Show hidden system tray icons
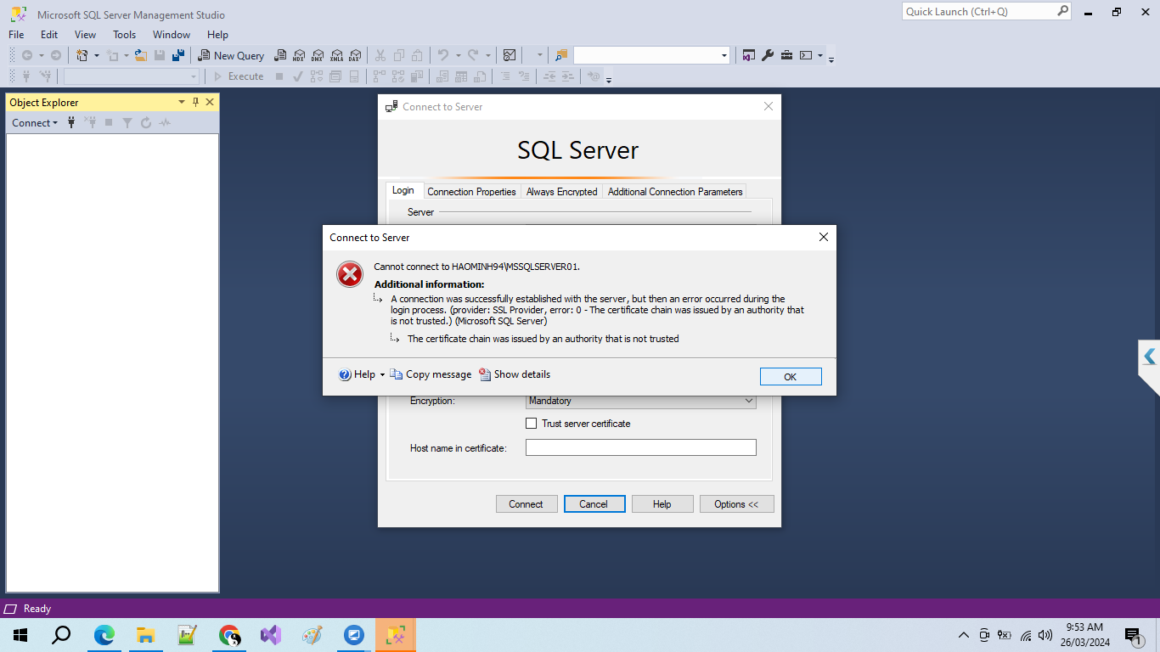Screen dimensions: 1160x652 click(x=964, y=635)
